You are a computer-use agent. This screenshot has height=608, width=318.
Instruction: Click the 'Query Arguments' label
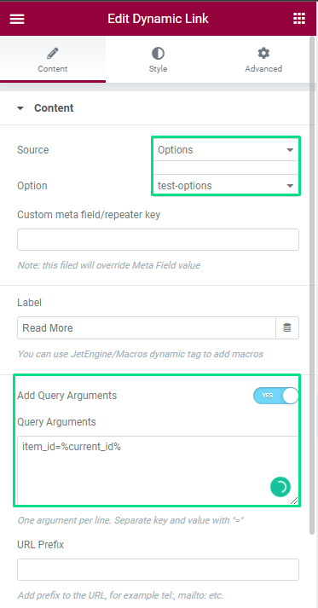tap(56, 422)
